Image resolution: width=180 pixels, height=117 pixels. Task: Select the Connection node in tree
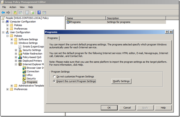click(33, 71)
